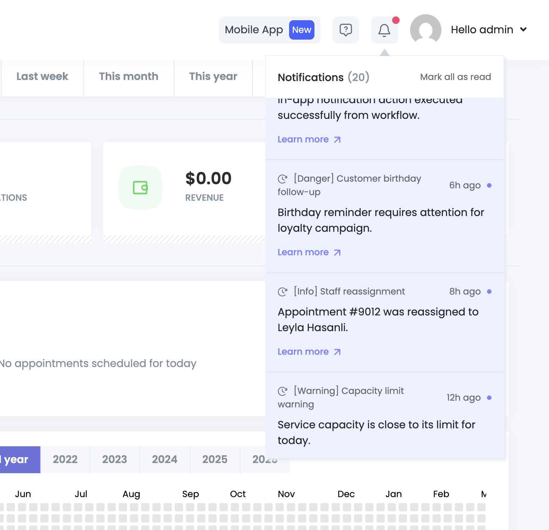Toggle unread dot on birthday follow-up notification

coord(489,185)
